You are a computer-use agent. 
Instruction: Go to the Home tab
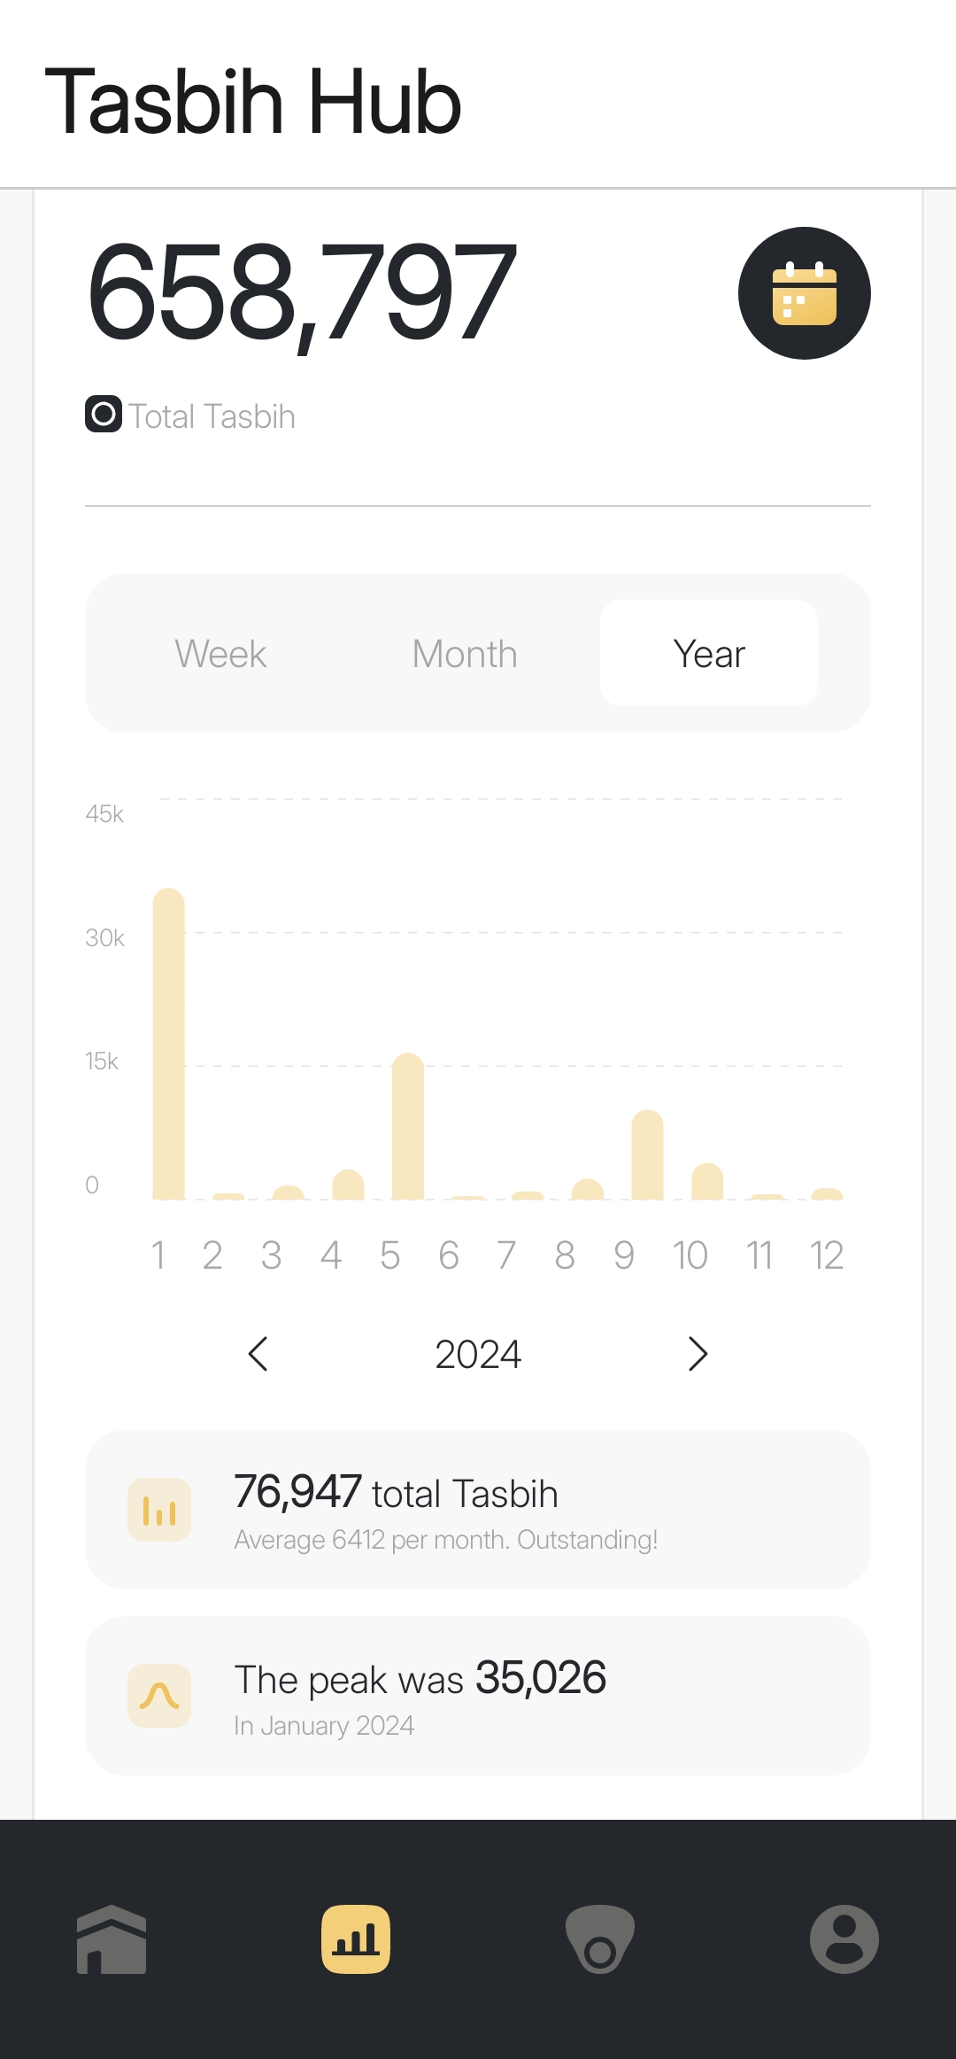tap(112, 1939)
